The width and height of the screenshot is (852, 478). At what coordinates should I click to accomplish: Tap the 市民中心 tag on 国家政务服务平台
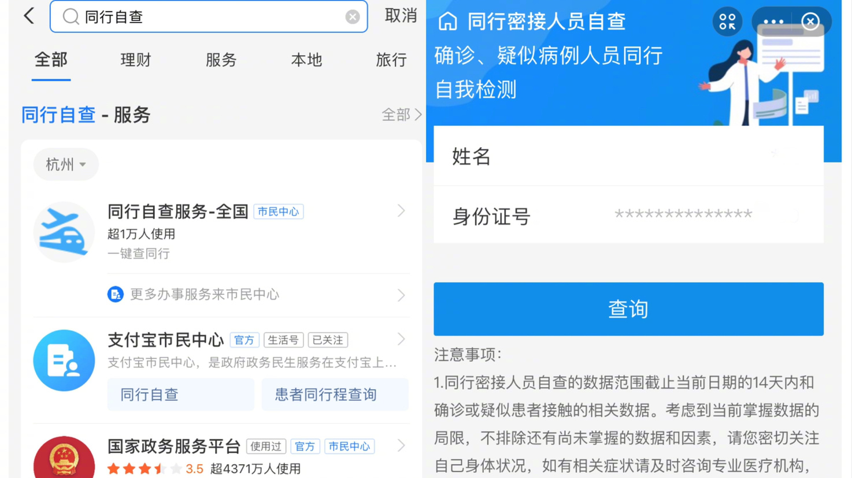pos(349,446)
